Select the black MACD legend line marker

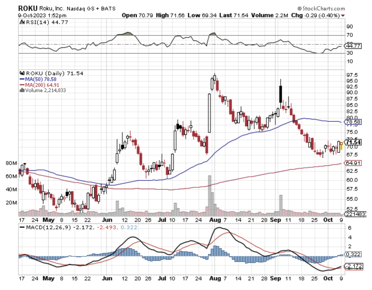(22, 227)
